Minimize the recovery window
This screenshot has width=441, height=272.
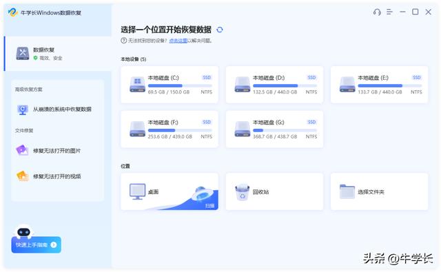coord(402,12)
